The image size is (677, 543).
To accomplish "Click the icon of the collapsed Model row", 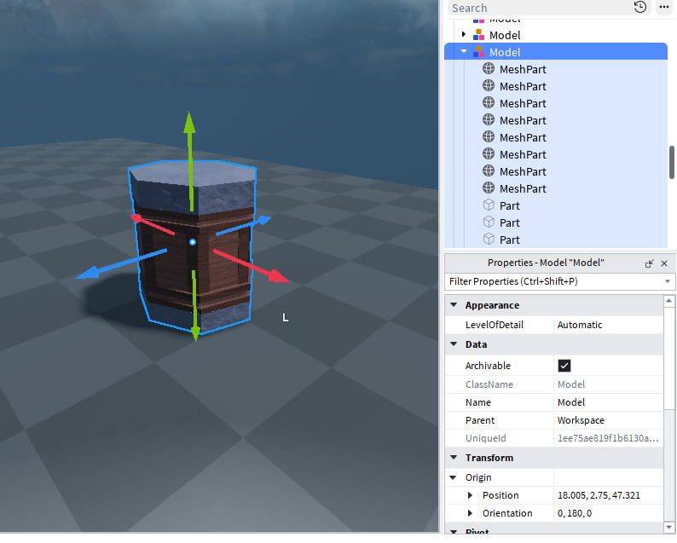I will click(478, 35).
